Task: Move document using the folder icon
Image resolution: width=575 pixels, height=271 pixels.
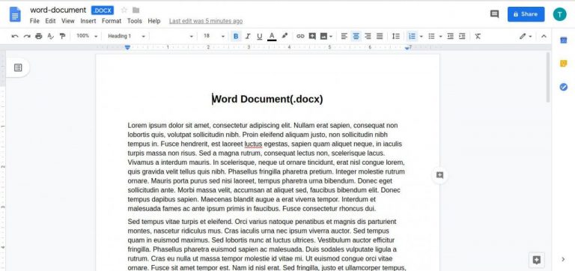Action: coord(136,10)
